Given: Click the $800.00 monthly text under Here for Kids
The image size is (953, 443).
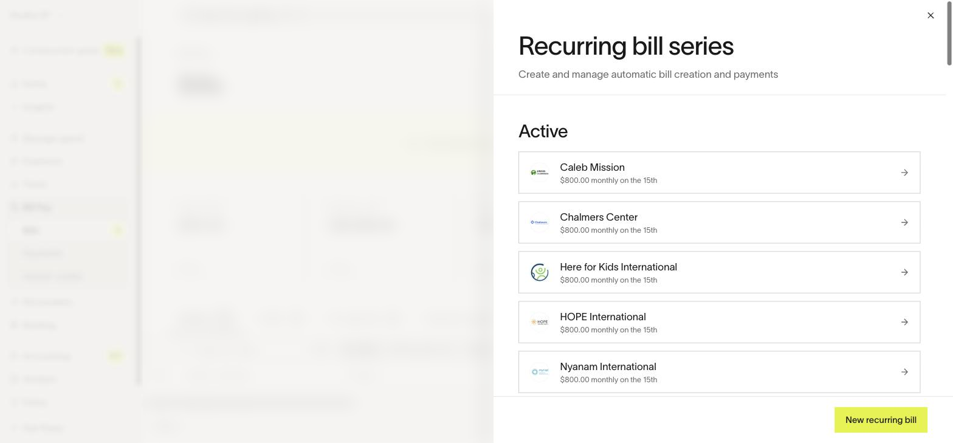Looking at the screenshot, I should coord(608,280).
